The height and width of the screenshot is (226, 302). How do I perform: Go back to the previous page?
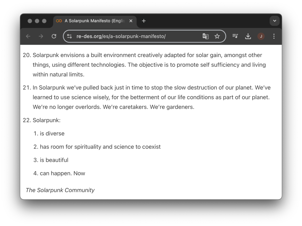tap(28, 36)
